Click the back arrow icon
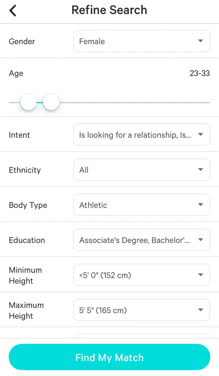The height and width of the screenshot is (376, 219). (x=12, y=10)
